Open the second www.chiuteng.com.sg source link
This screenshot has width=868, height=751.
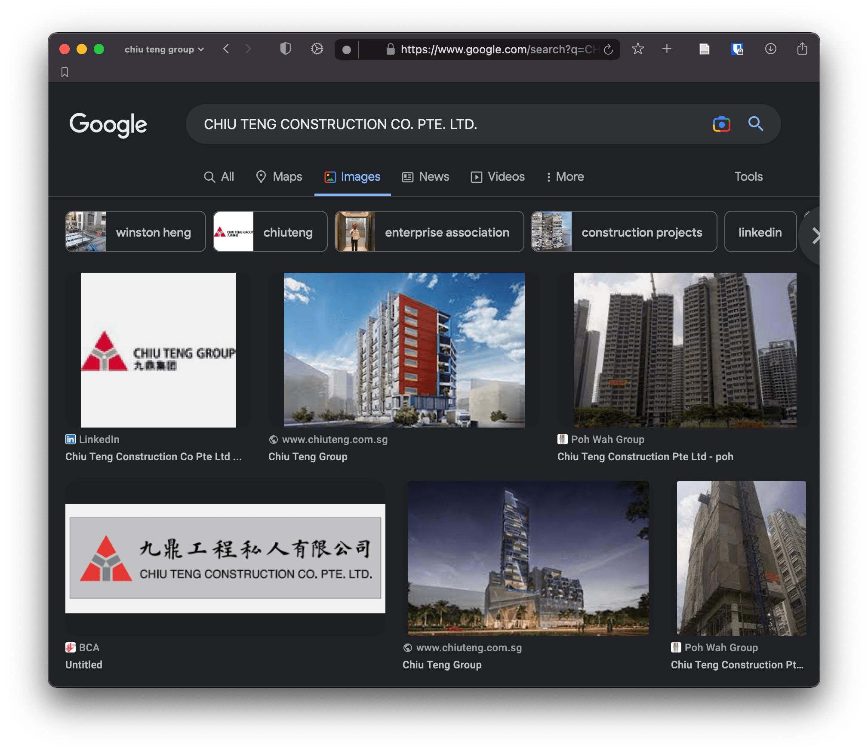[462, 647]
